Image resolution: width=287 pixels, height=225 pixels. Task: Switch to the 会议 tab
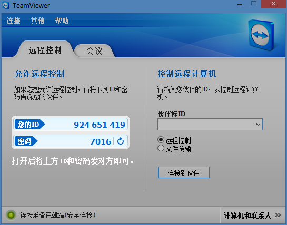coord(94,51)
